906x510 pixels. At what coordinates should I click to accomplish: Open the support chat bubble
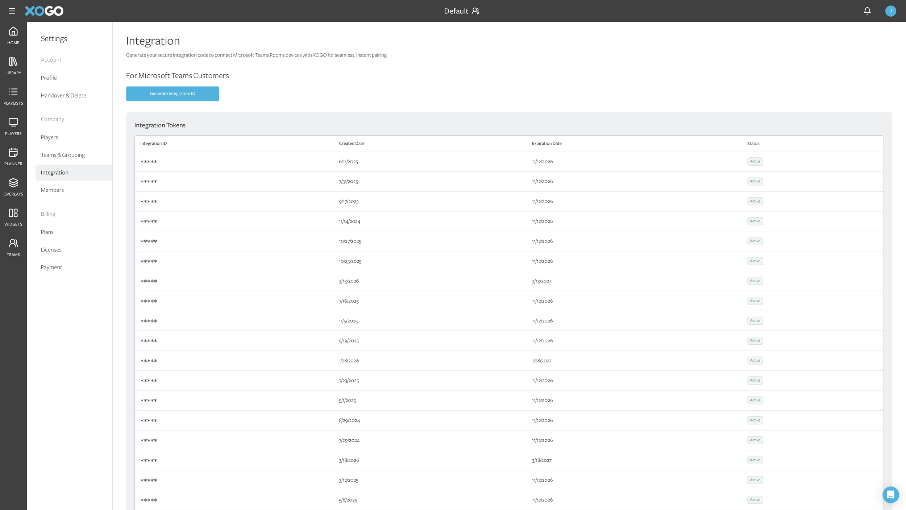pyautogui.click(x=890, y=494)
